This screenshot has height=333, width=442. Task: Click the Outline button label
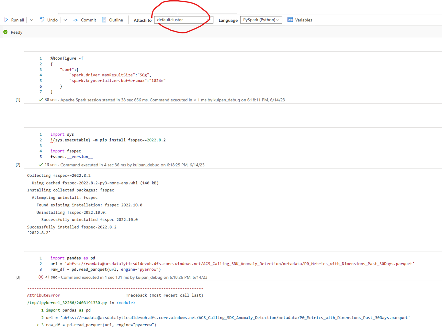click(x=116, y=20)
